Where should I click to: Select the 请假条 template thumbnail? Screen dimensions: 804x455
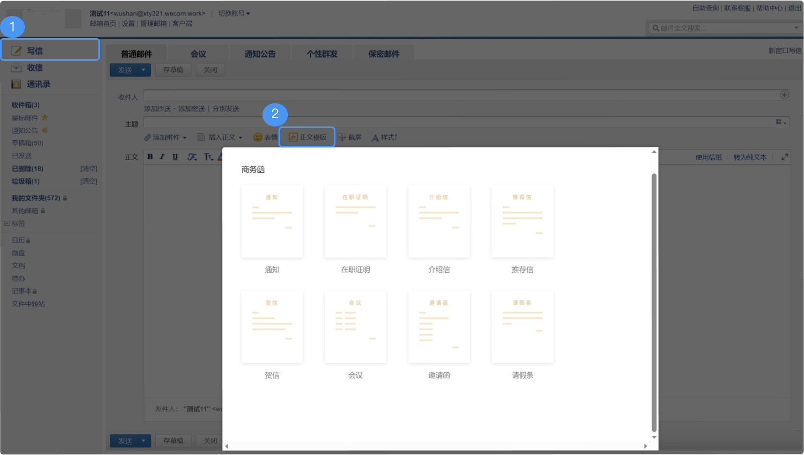tap(522, 326)
